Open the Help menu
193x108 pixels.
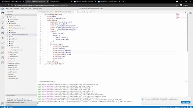(x=40, y=9)
